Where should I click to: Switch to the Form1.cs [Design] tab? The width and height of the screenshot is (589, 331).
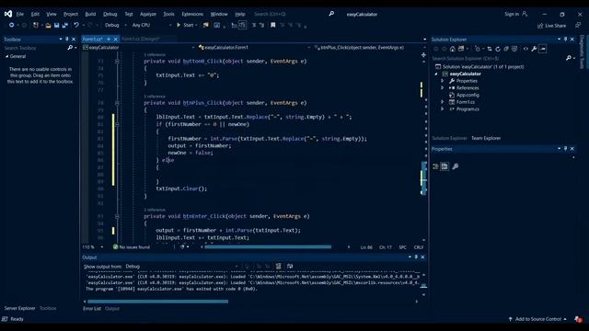(x=141, y=39)
